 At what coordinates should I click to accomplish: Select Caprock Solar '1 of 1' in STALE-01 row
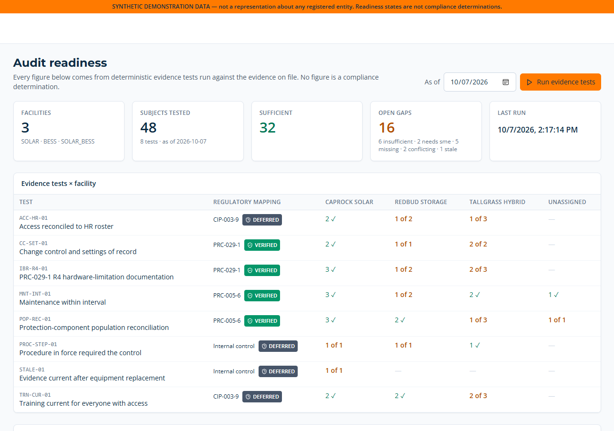pos(334,370)
